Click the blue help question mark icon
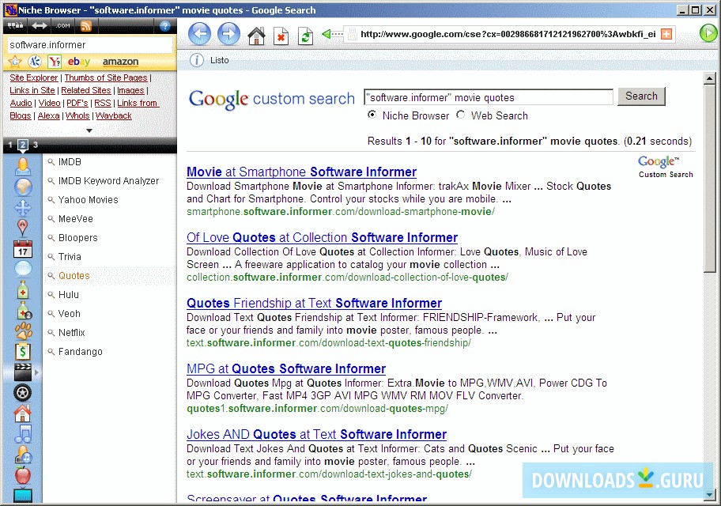 [x=165, y=26]
